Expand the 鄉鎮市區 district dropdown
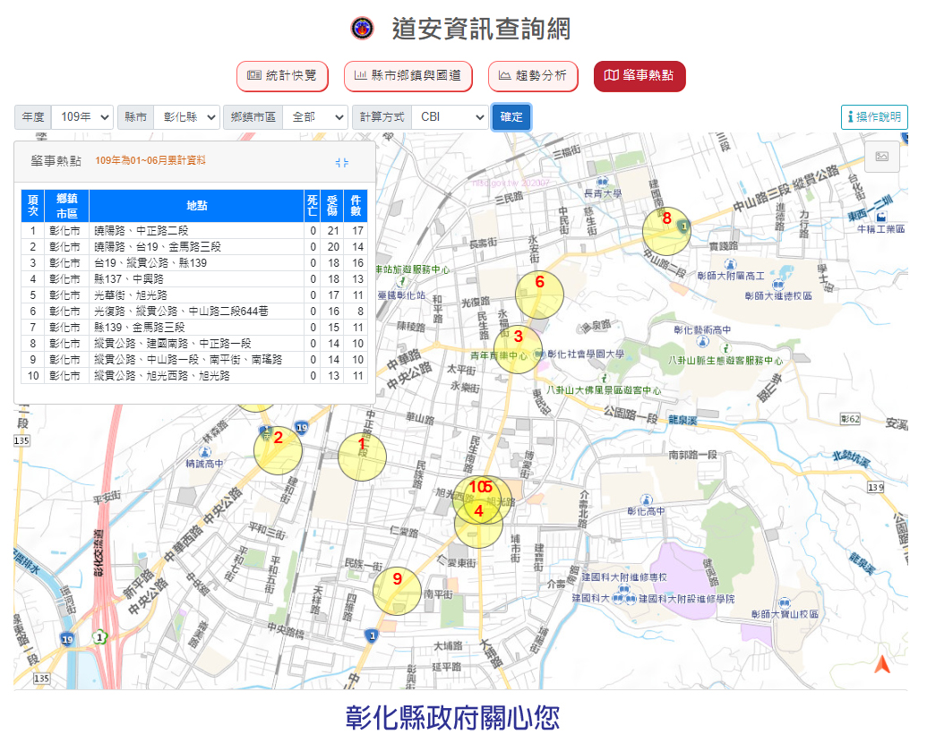This screenshot has width=927, height=743. pyautogui.click(x=314, y=117)
